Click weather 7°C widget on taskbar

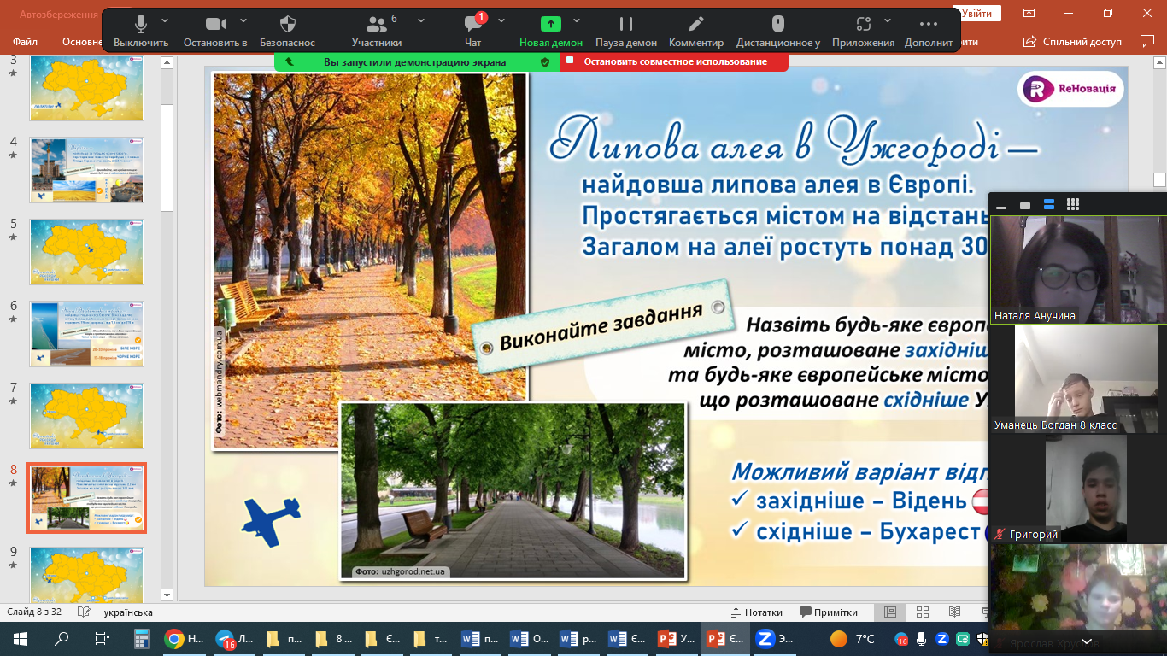pyautogui.click(x=853, y=639)
